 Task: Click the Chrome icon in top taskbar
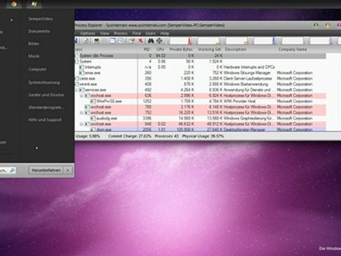[x=14, y=4]
